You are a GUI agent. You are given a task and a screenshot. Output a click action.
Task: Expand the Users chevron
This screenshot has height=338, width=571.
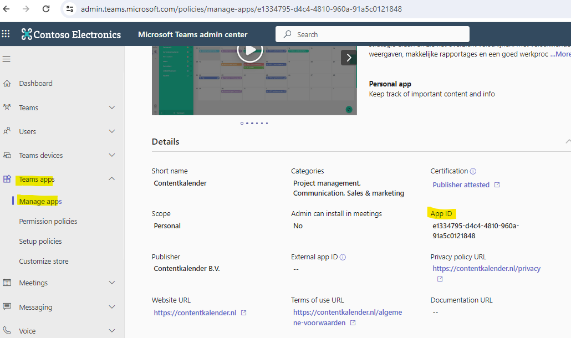112,131
